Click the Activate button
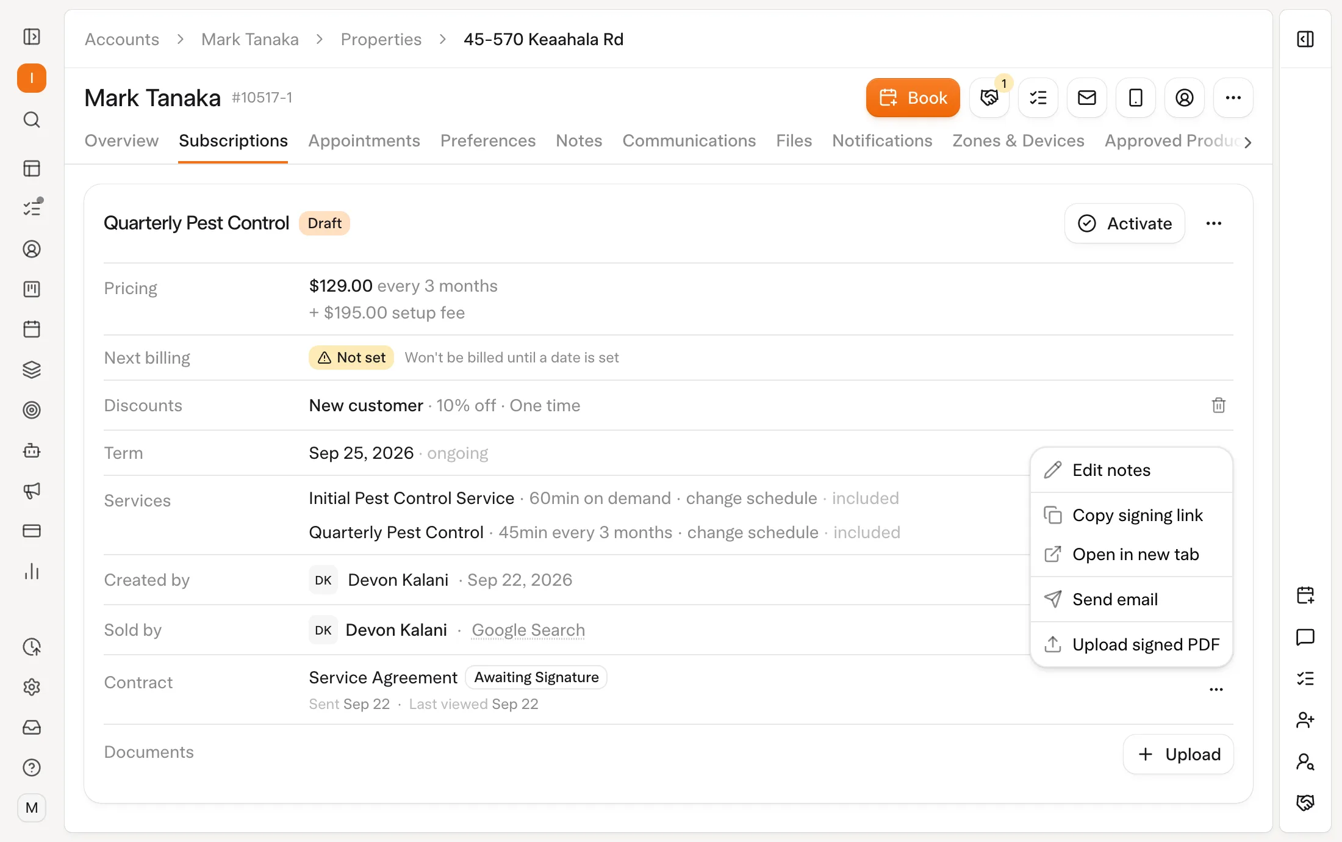1342x842 pixels. tap(1125, 223)
